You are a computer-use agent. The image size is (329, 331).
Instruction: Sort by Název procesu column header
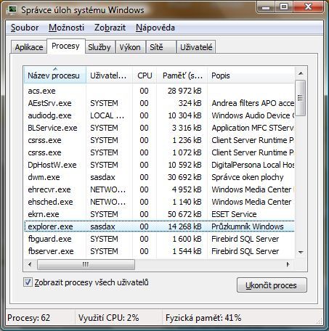[54, 75]
